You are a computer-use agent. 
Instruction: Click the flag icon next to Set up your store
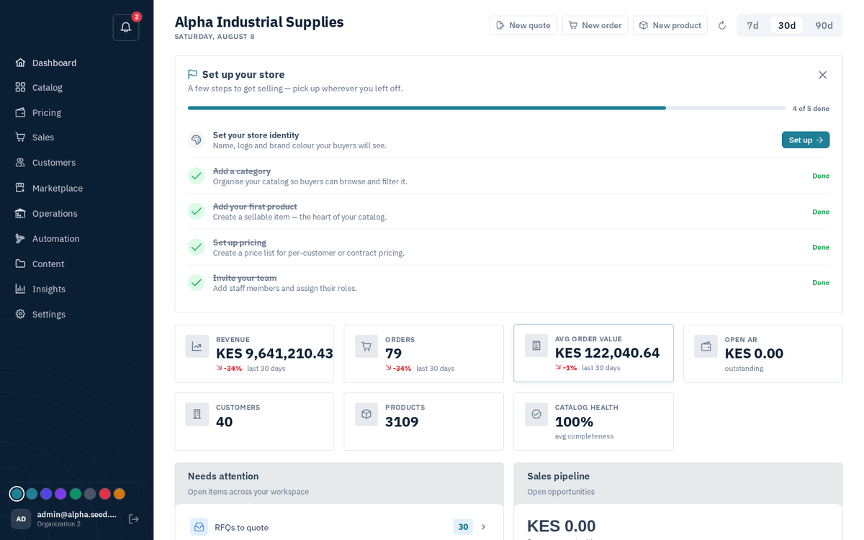[x=192, y=74]
